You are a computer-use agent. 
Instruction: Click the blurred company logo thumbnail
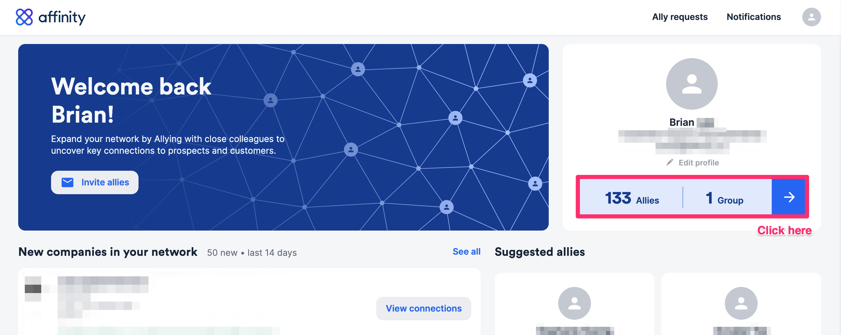33,289
